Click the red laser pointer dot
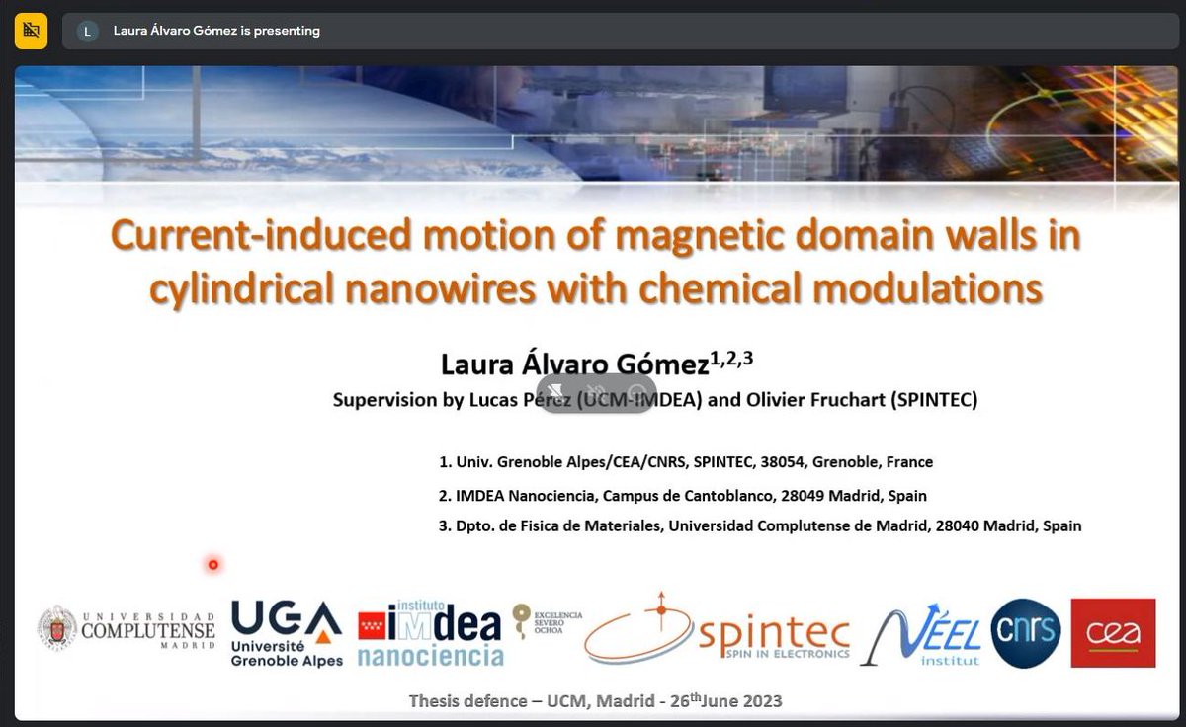Image resolution: width=1186 pixels, height=727 pixels. pyautogui.click(x=212, y=563)
